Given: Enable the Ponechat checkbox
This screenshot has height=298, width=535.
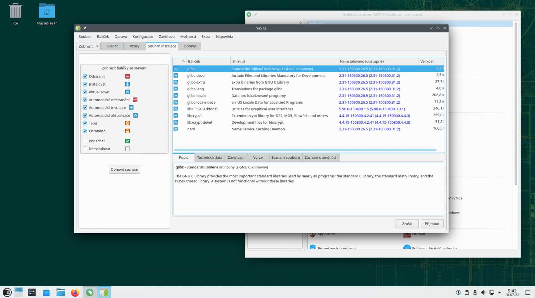Looking at the screenshot, I should pyautogui.click(x=85, y=141).
